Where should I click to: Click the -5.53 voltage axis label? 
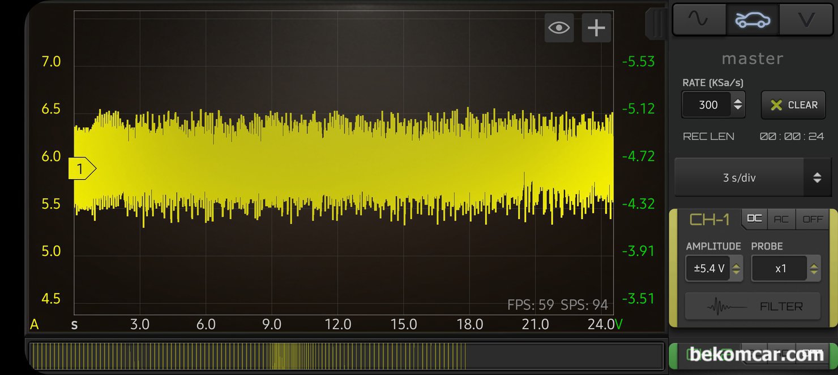[638, 62]
